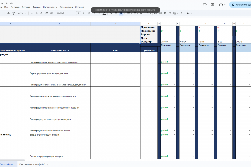The image size is (251, 167).
Task: Select the 'Chrome' browser cell
Action: pyautogui.click(x=168, y=41)
